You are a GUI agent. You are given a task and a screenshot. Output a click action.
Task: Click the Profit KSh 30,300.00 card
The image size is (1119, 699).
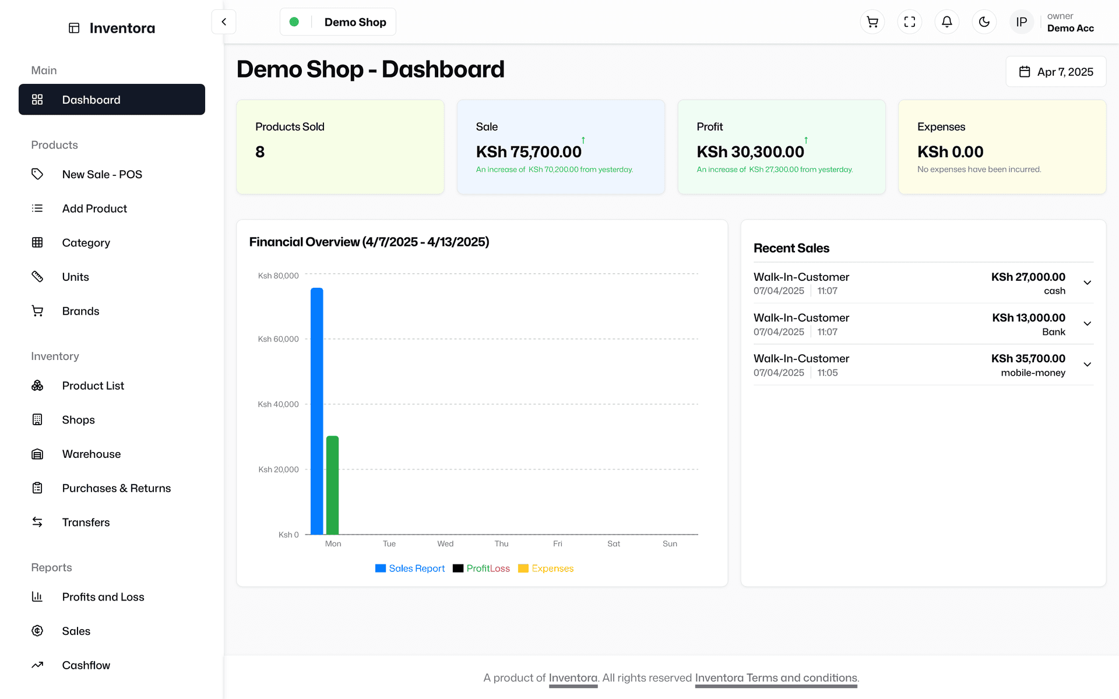(782, 147)
